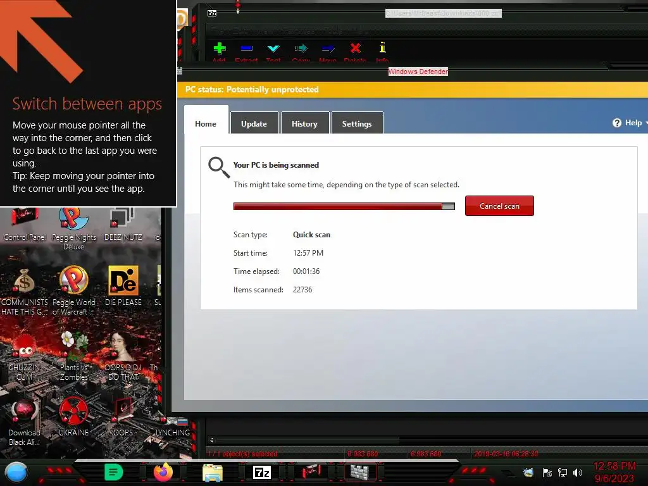Select the Plants vs Zombies desktop icon
This screenshot has width=648, height=486.
(74, 356)
